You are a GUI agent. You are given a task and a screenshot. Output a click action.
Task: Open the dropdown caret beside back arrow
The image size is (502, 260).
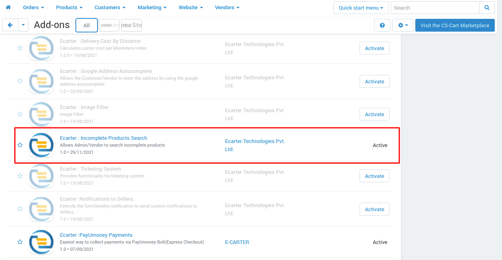pos(23,25)
